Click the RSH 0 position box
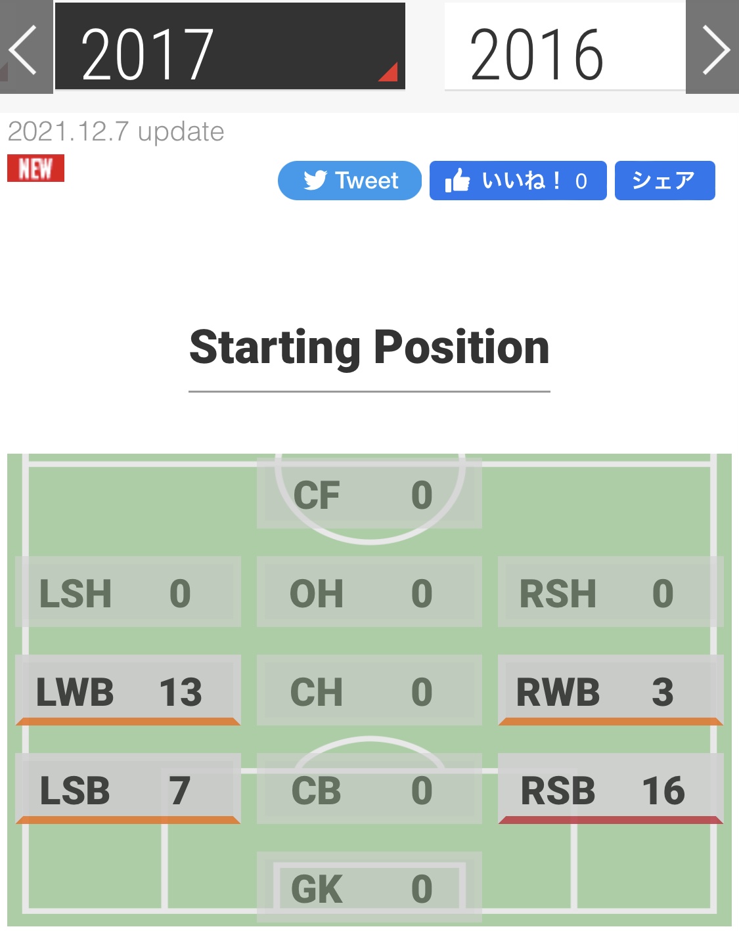 610,592
